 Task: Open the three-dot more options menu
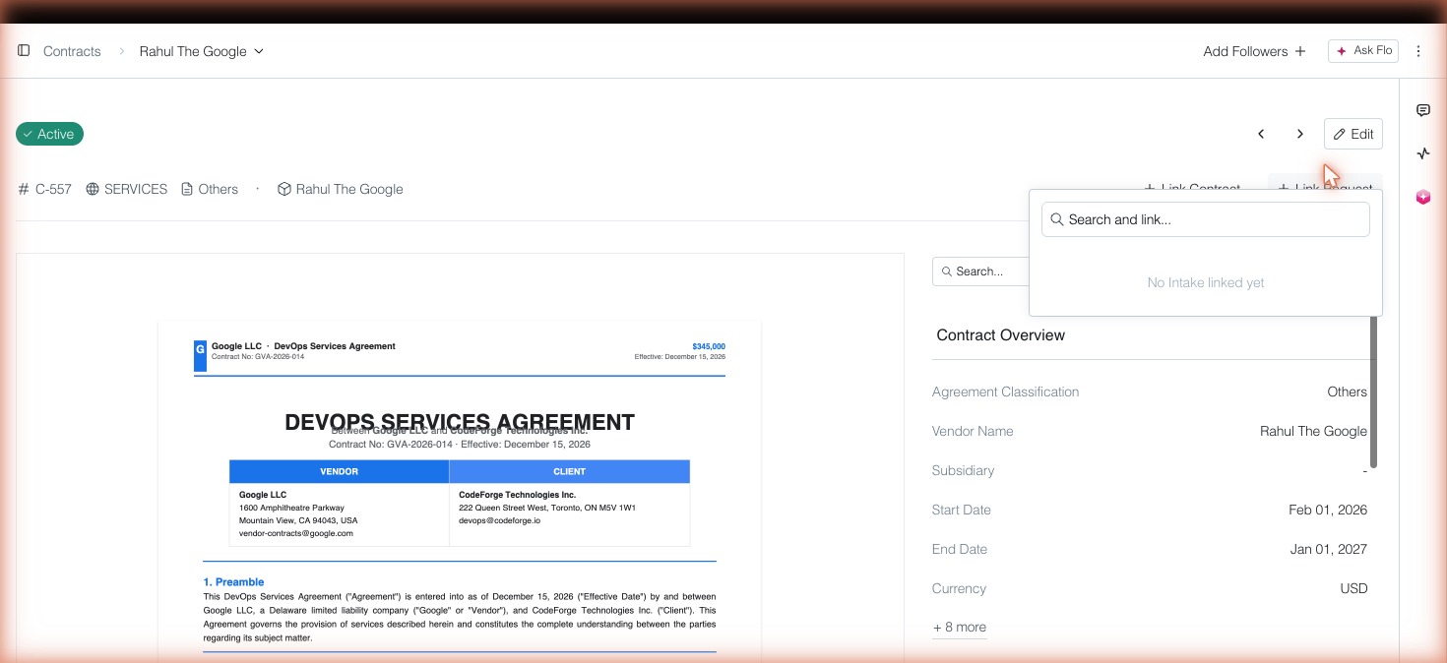[1418, 51]
